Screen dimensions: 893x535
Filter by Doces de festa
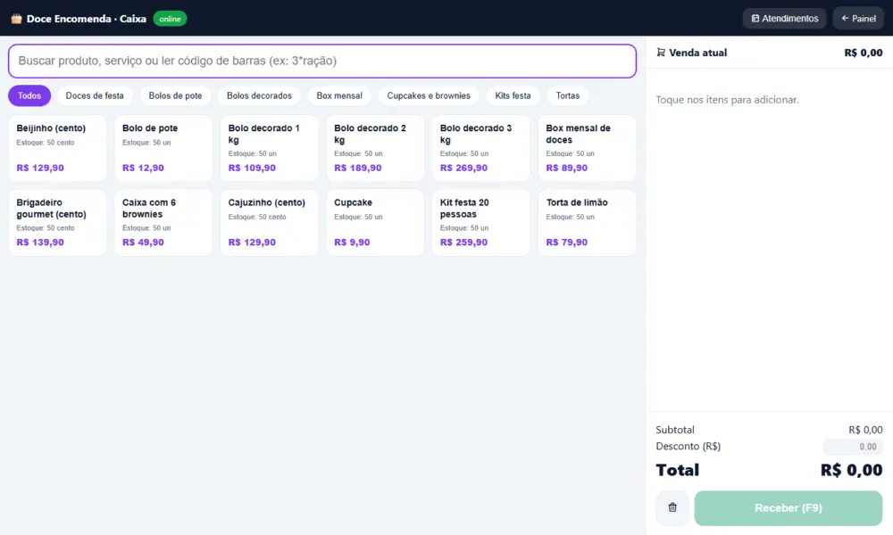pyautogui.click(x=95, y=95)
